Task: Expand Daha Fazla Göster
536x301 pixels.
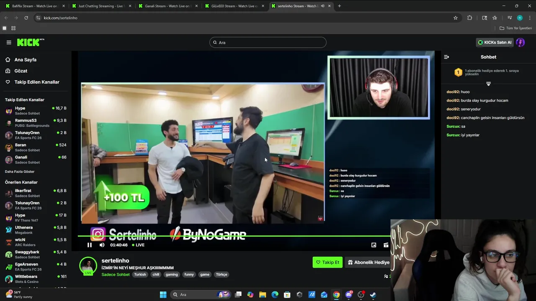Action: tap(20, 171)
